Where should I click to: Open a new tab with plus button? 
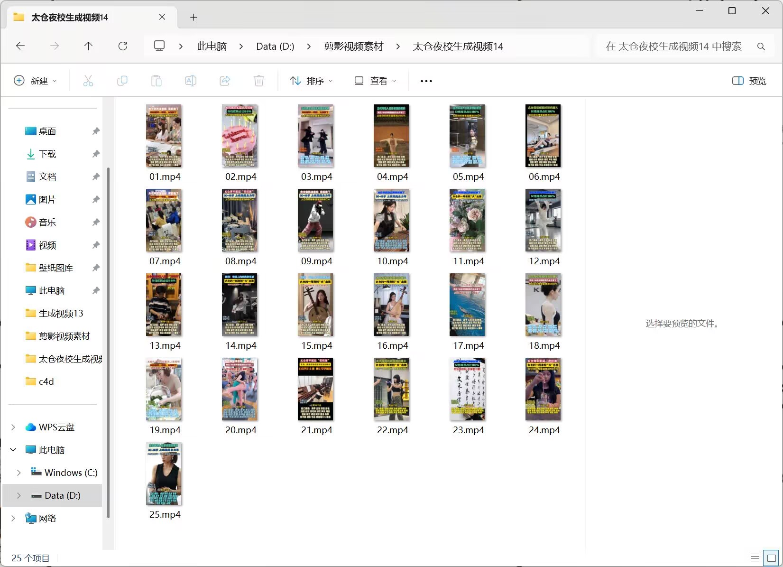point(193,18)
